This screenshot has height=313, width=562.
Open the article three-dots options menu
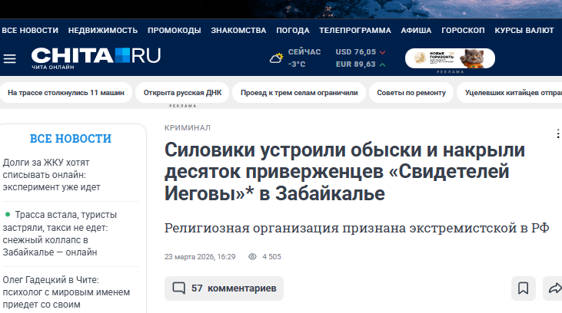click(557, 133)
